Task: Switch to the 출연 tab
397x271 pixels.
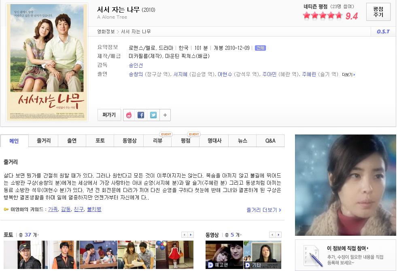Action: coord(72,141)
